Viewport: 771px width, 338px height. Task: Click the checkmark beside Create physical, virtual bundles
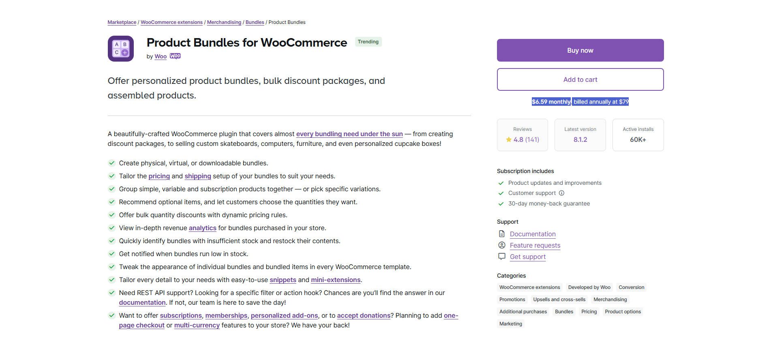coord(111,163)
